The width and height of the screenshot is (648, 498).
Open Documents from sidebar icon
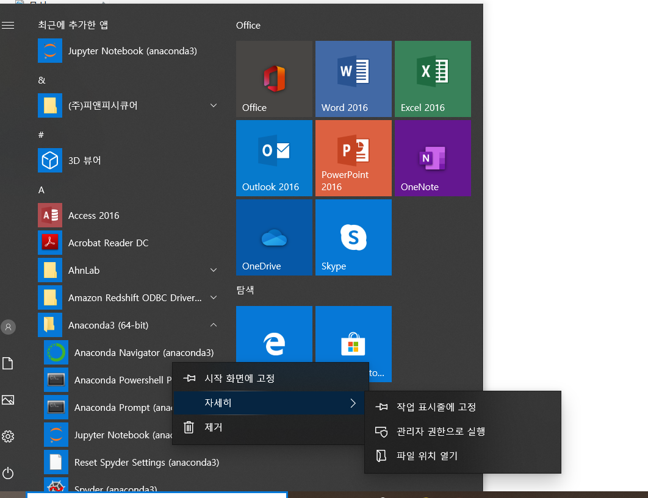[8, 363]
